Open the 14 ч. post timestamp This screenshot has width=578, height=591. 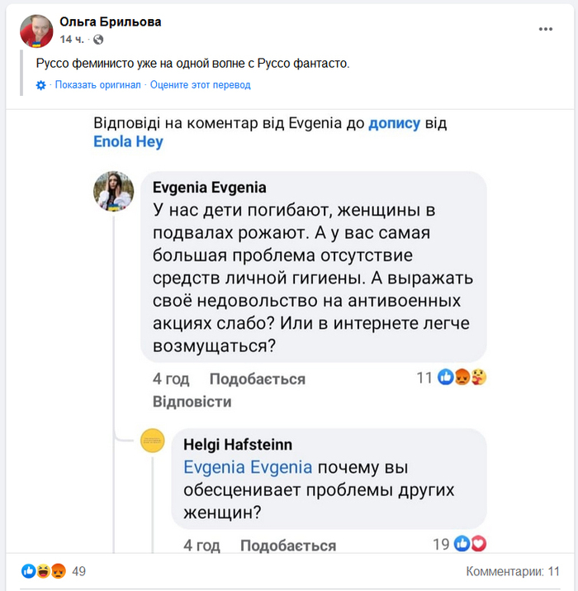[x=70, y=39]
